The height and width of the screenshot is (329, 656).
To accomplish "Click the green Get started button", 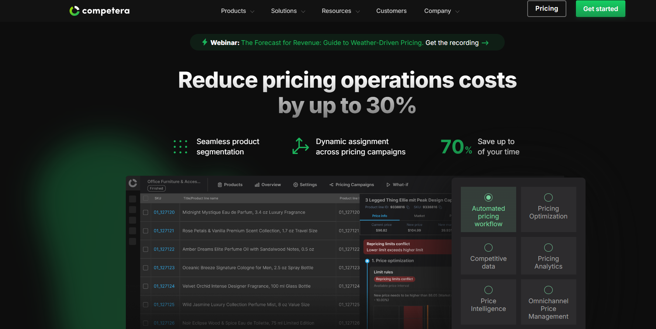I will point(600,9).
